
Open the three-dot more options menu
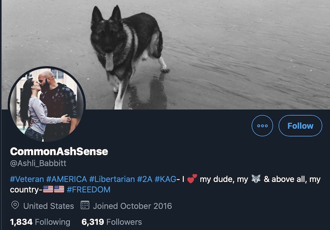point(262,126)
